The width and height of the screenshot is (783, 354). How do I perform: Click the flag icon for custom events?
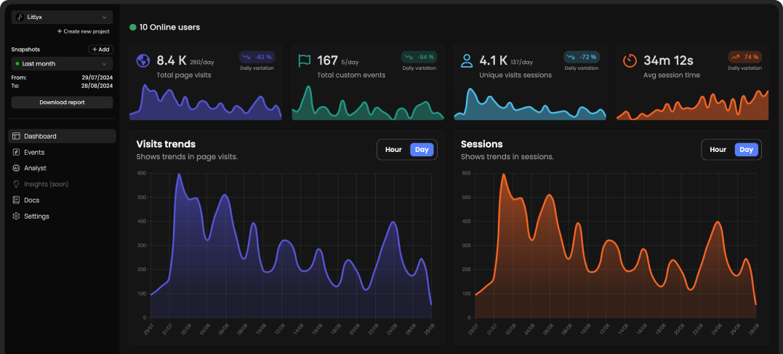click(x=305, y=61)
